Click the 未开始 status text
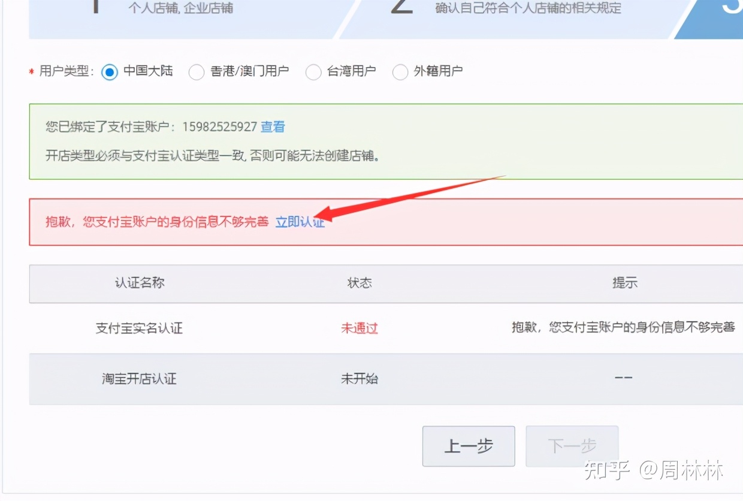 pyautogui.click(x=359, y=378)
